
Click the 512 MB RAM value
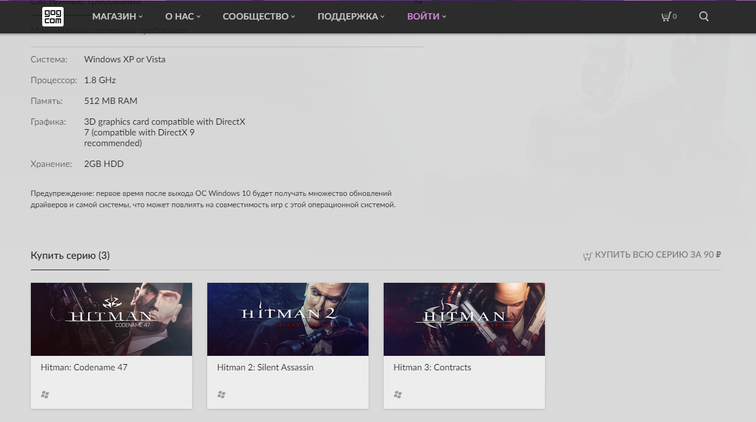(111, 101)
